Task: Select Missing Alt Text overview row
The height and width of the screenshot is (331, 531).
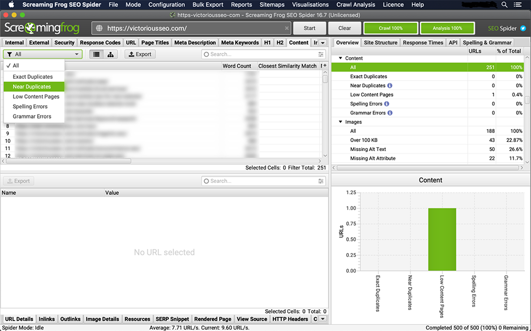Action: click(429, 149)
